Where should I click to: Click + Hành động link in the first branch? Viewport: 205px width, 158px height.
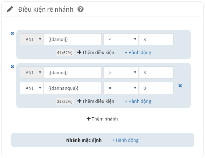coord(138,53)
